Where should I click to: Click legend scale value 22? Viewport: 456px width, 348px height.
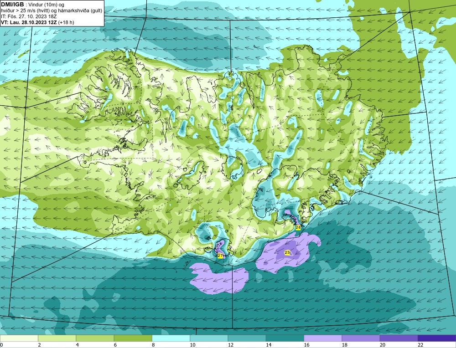[420, 345]
